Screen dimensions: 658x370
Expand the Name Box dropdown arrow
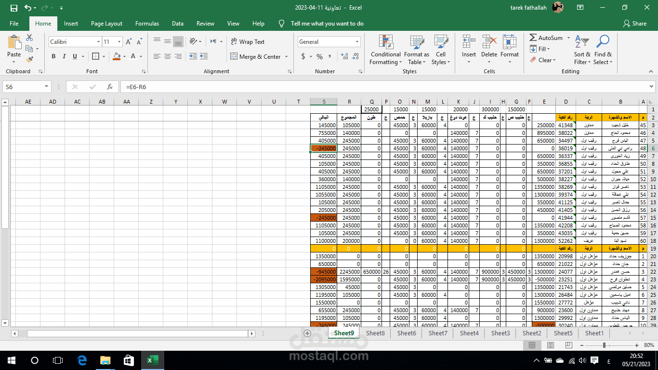click(46, 87)
